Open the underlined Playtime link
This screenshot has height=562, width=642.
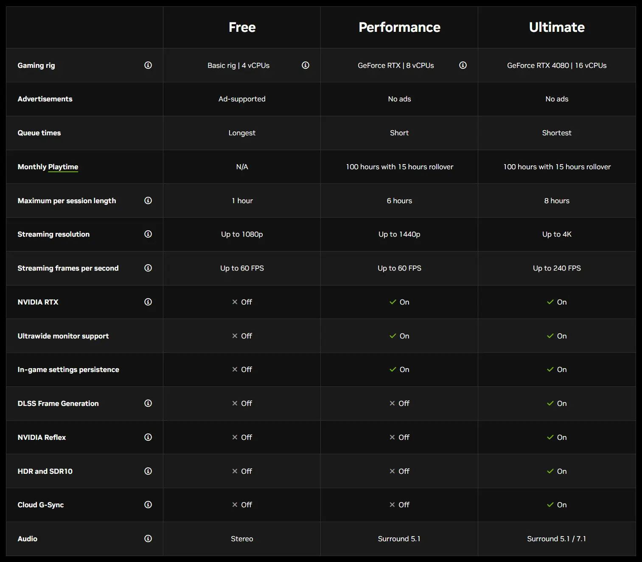click(63, 167)
